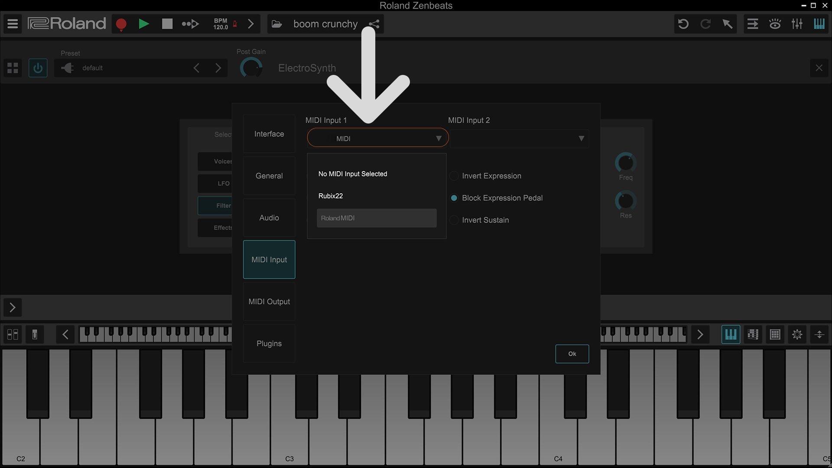Adjust the Freq knob

625,163
